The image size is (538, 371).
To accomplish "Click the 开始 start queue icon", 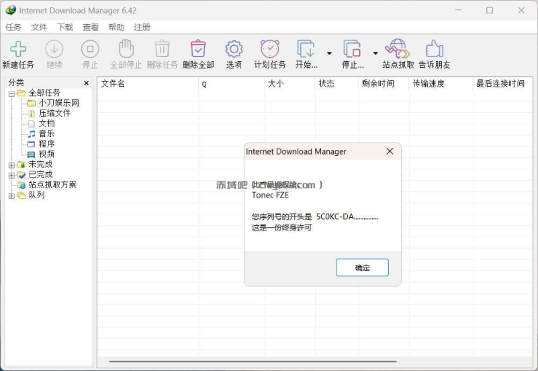I will tap(306, 49).
